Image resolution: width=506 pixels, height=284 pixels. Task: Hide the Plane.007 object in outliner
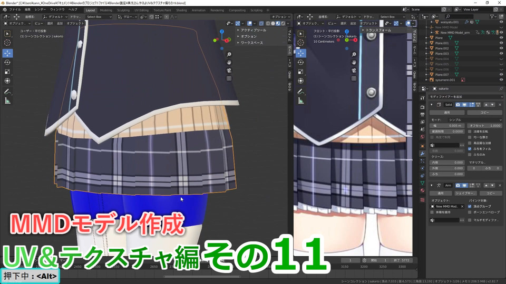[x=501, y=75]
